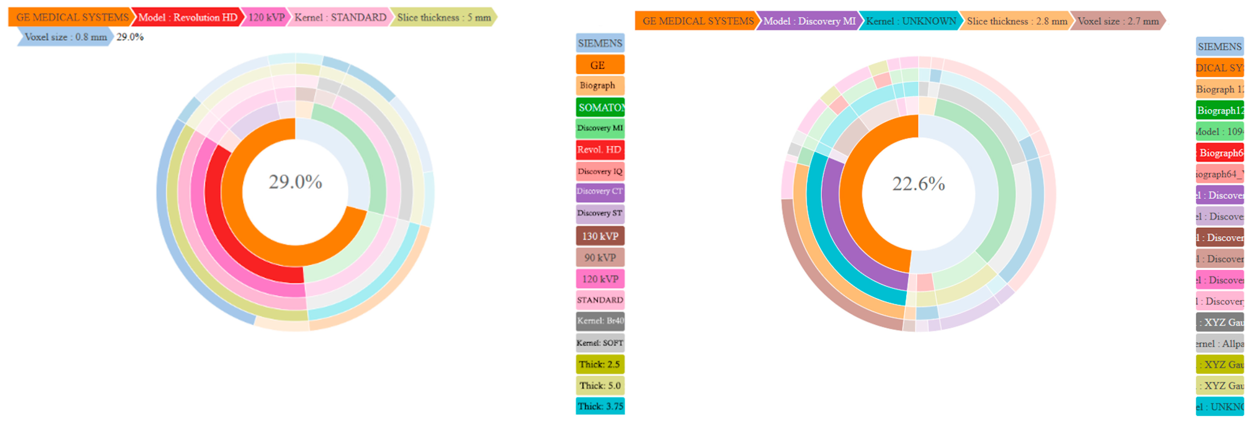Click the 90 kVP legend entry
Viewport: 1250px width, 423px height.
click(x=600, y=257)
